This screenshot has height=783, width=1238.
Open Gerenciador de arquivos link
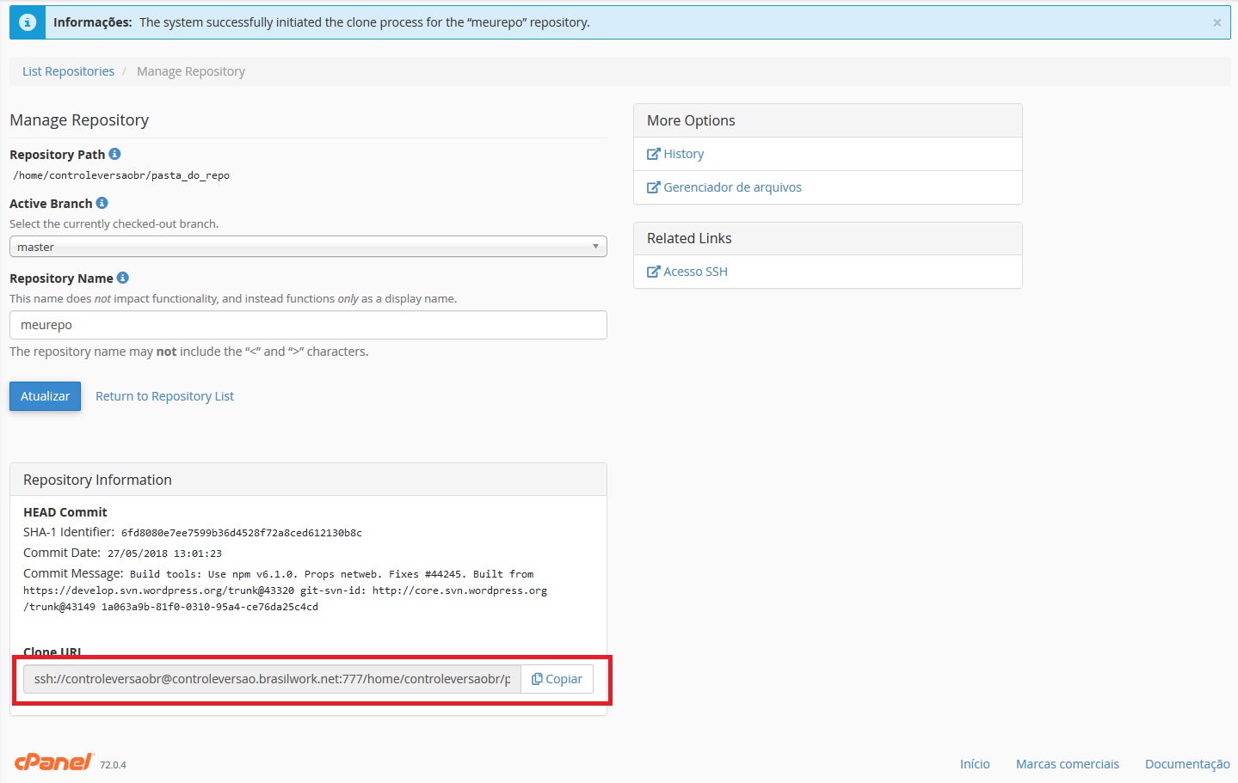(732, 187)
